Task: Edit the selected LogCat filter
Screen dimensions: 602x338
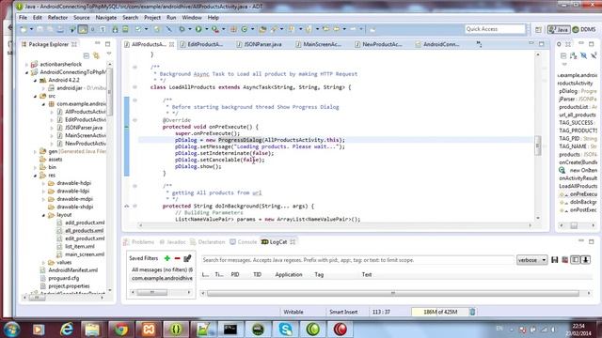Action: (x=187, y=258)
